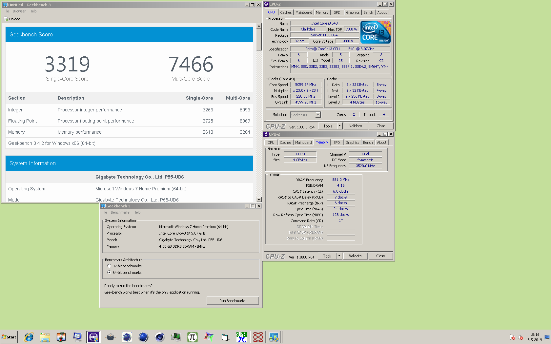Click the Action Center flag tray icon
The height and width of the screenshot is (344, 551).
(513, 337)
